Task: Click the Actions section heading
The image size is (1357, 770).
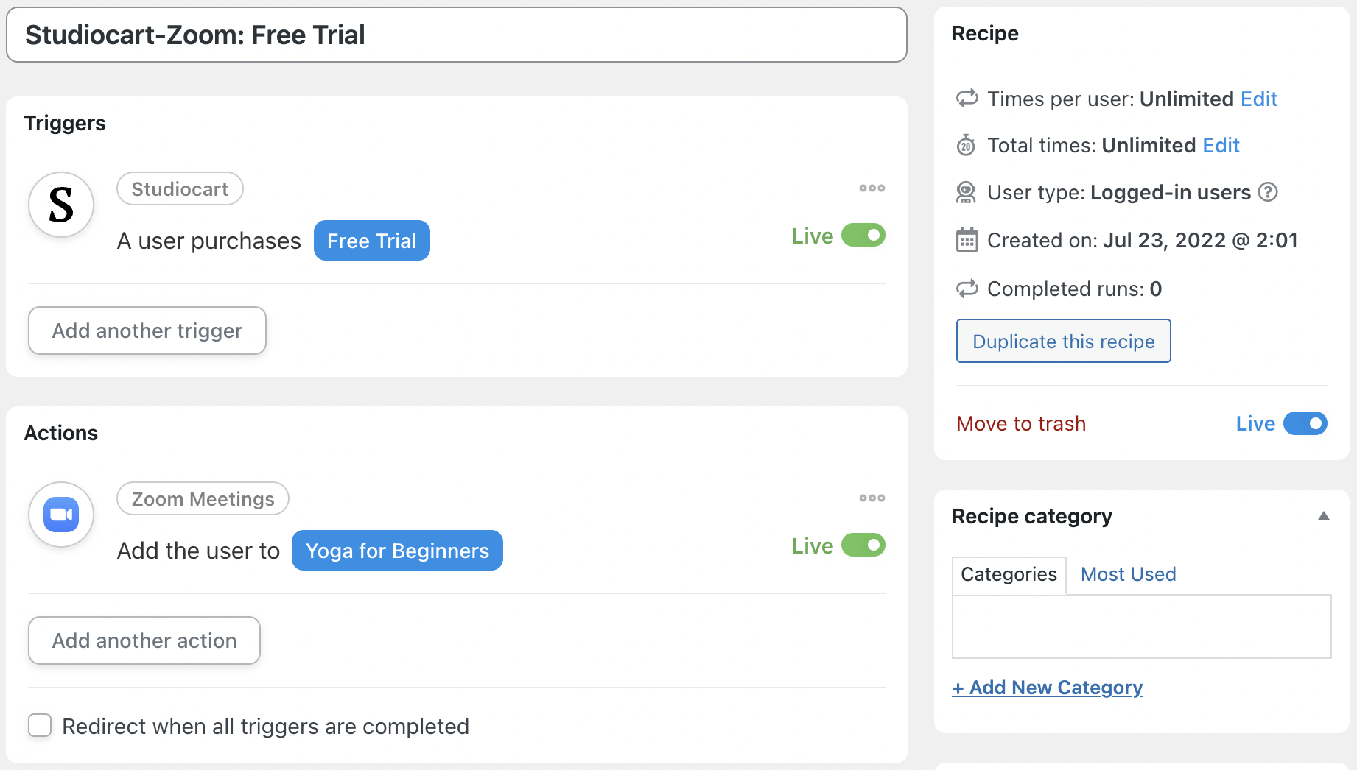Action: click(x=61, y=433)
